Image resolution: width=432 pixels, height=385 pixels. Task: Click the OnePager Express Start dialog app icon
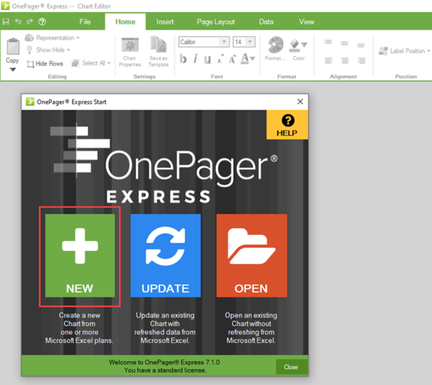[30, 101]
